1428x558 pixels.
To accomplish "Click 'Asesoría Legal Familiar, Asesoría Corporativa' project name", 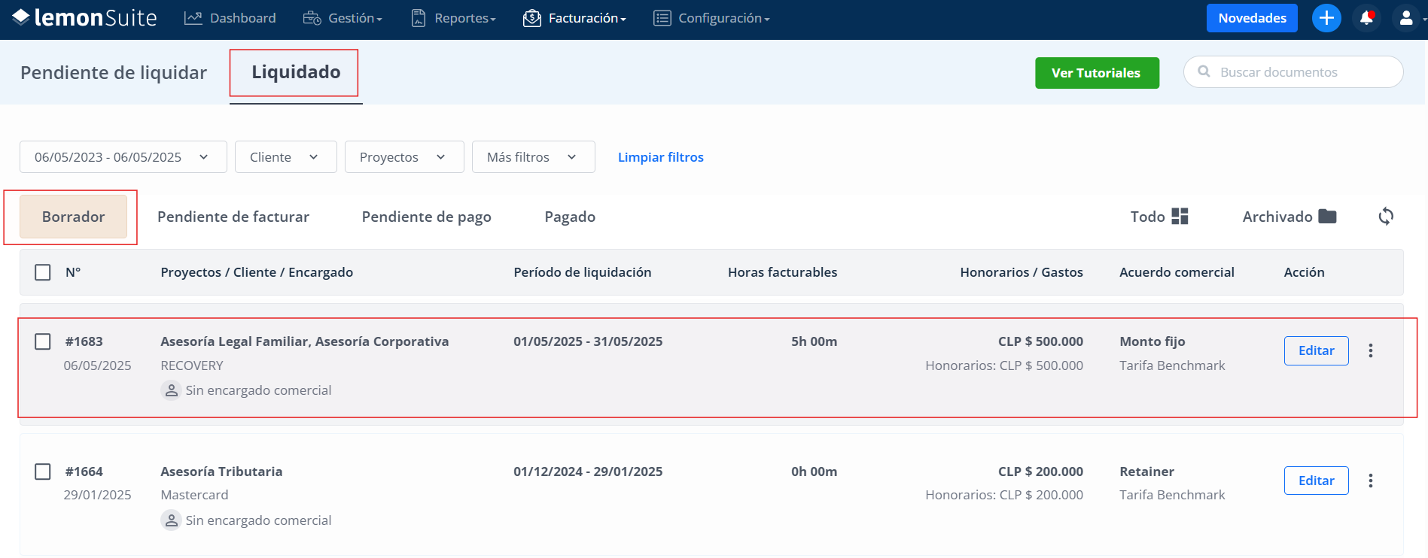I will tap(304, 341).
